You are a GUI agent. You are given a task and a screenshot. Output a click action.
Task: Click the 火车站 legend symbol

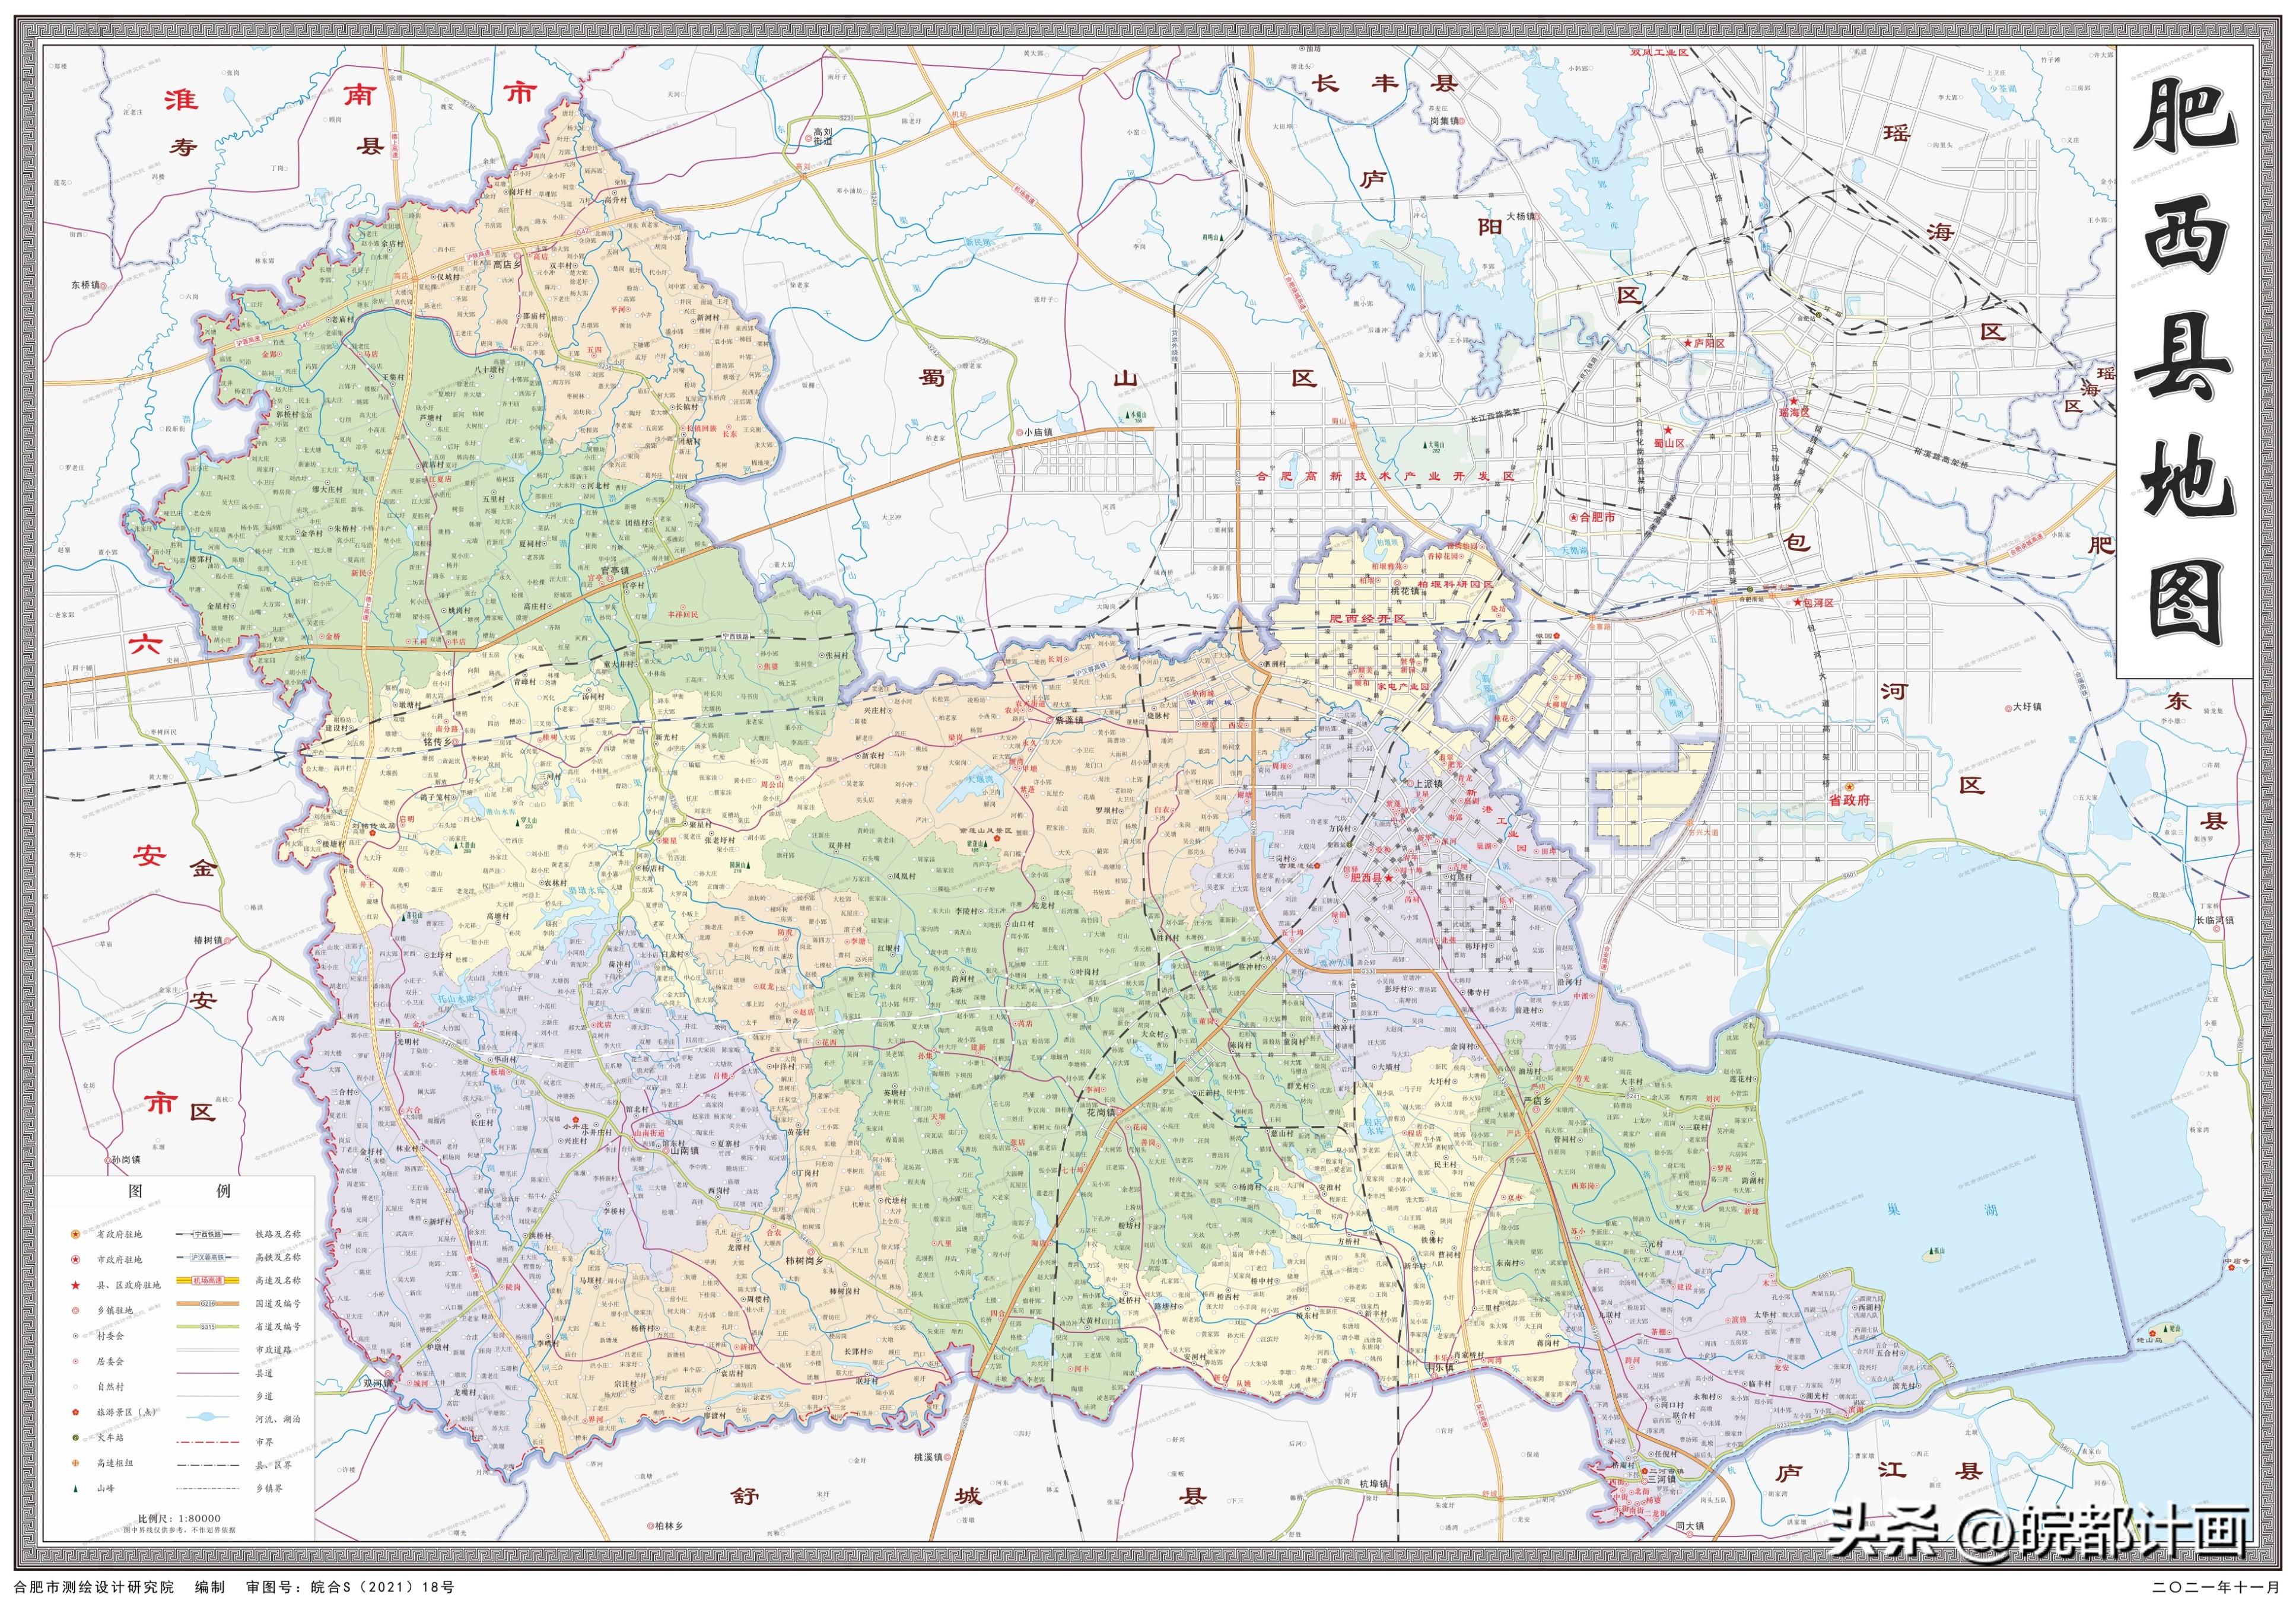(x=75, y=1437)
